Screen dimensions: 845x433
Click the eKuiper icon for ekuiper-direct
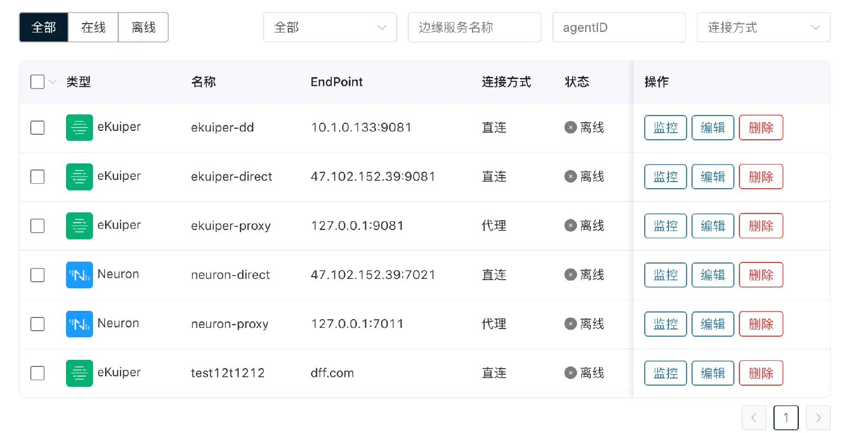[x=79, y=176]
